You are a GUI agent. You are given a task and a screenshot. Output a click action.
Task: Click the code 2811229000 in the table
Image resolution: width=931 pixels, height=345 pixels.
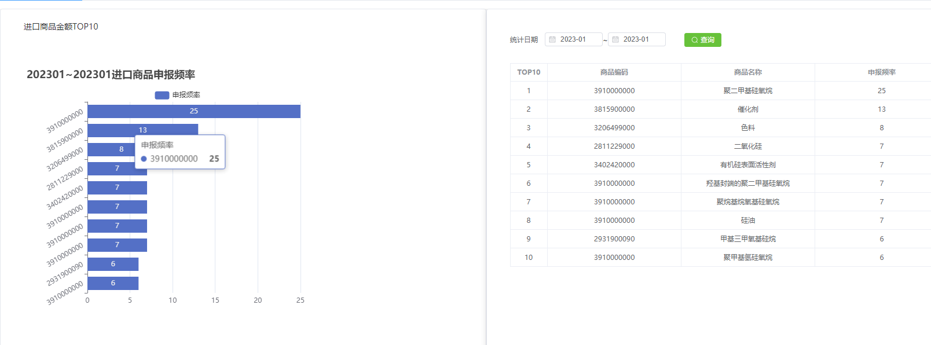tap(614, 146)
